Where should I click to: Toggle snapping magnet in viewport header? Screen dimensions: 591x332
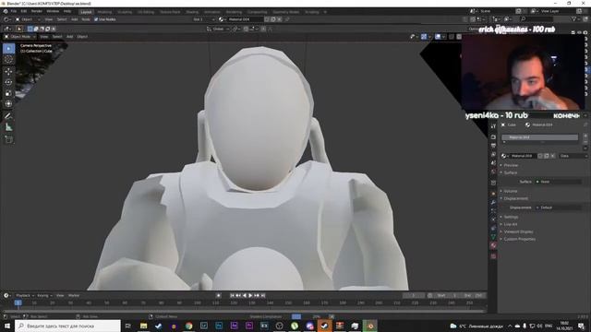click(x=246, y=29)
